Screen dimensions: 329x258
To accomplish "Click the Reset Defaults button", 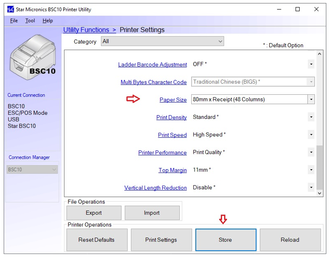I will coord(97,240).
